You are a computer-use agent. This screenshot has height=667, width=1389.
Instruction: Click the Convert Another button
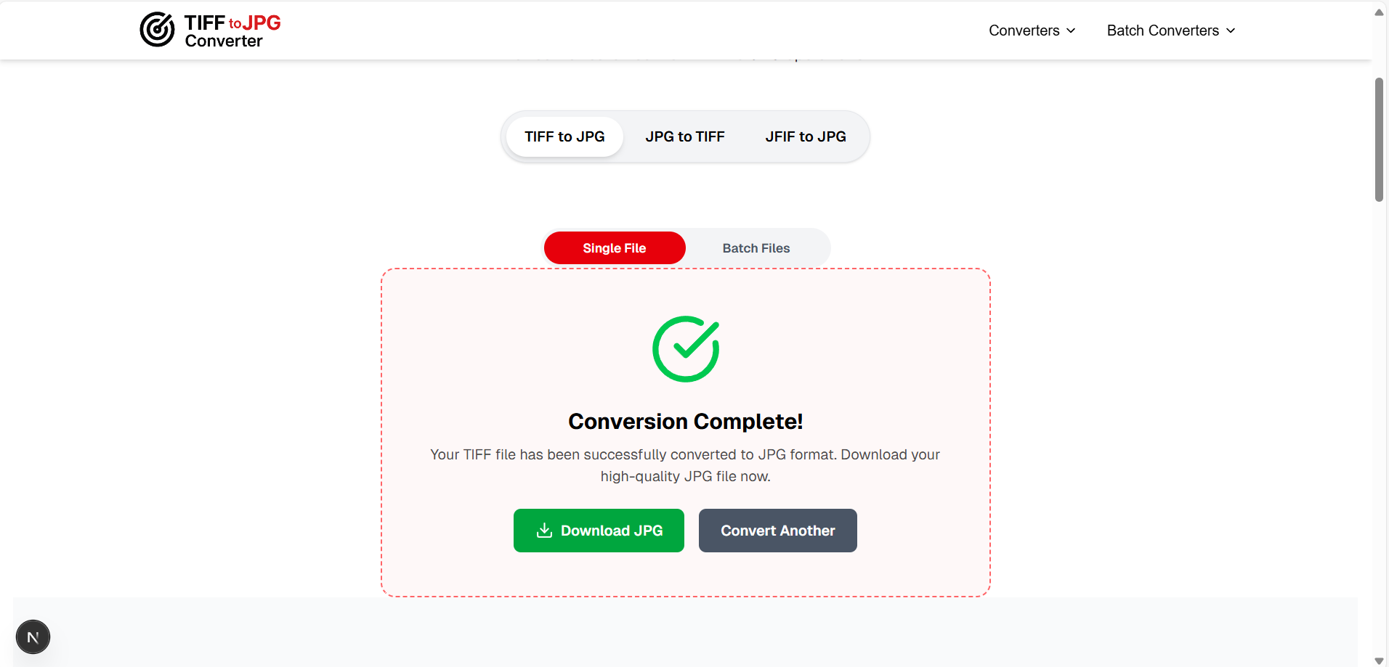point(777,530)
